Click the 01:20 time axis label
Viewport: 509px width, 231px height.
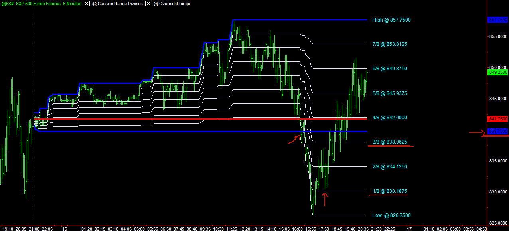point(87,229)
